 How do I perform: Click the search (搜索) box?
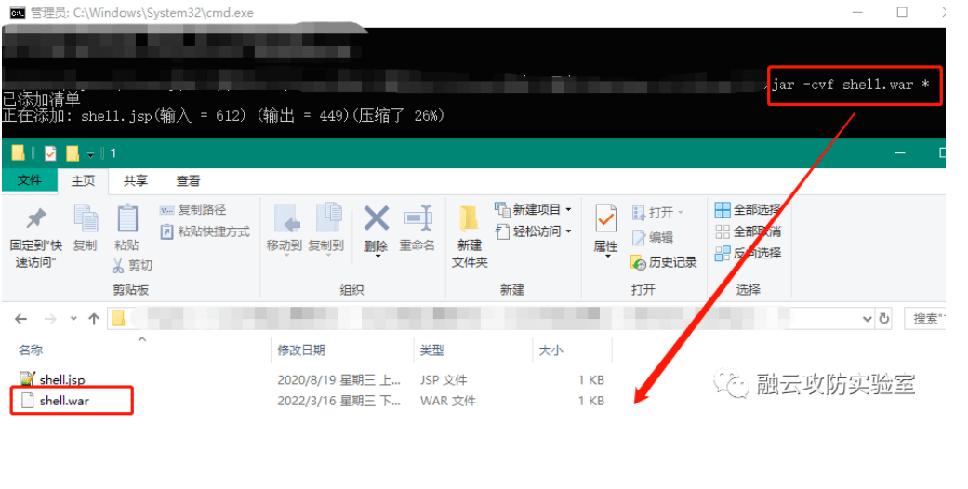[x=925, y=319]
